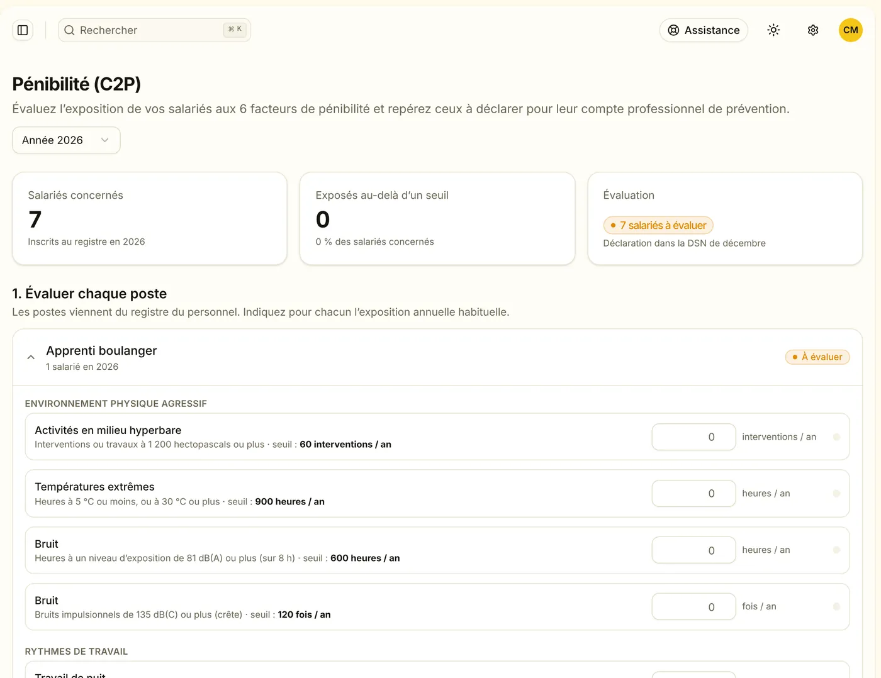
Task: Open settings via the gear icon
Action: (813, 30)
